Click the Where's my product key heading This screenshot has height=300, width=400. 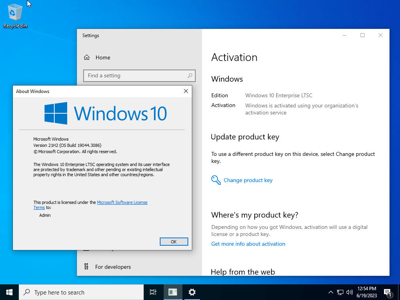tap(255, 215)
